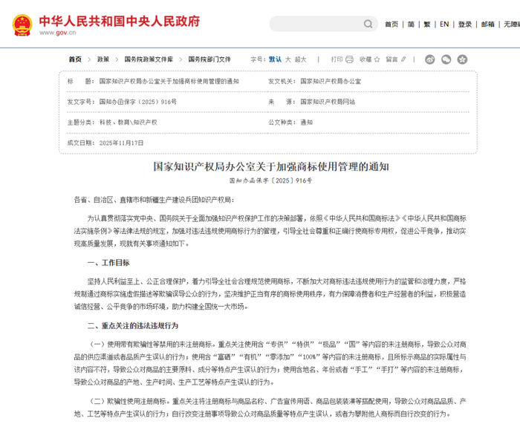The width and height of the screenshot is (520, 424).
Task: Share via the WeChat round icon
Action: pyautogui.click(x=446, y=59)
